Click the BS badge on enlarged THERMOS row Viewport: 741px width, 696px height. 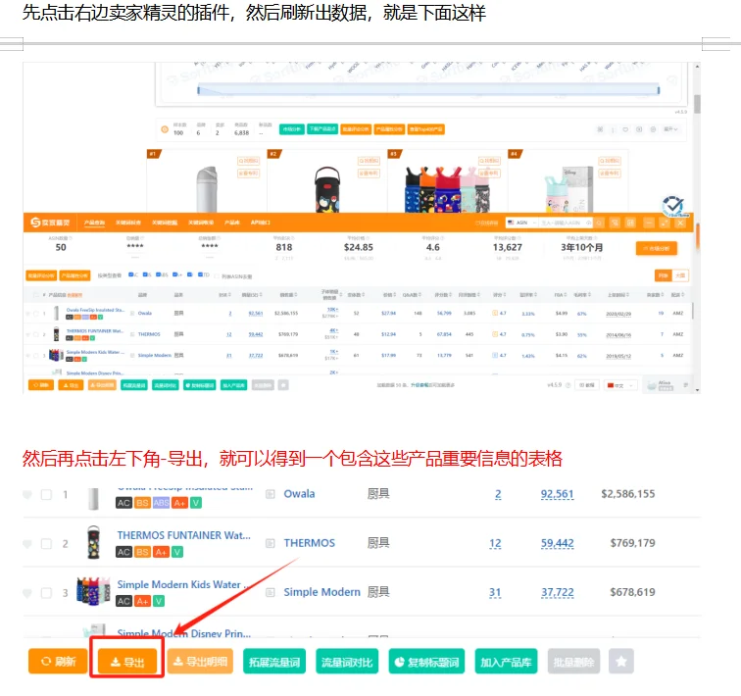[x=142, y=552]
